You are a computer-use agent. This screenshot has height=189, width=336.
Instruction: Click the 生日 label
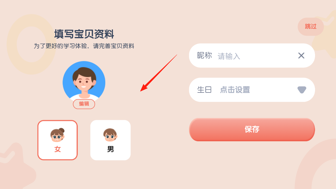(204, 90)
